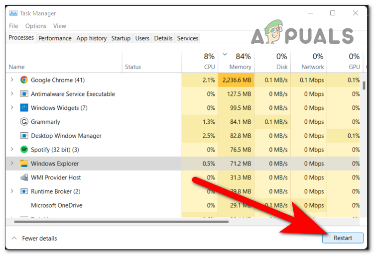The height and width of the screenshot is (255, 374).
Task: Sort processes by Name column
Action: click(64, 62)
